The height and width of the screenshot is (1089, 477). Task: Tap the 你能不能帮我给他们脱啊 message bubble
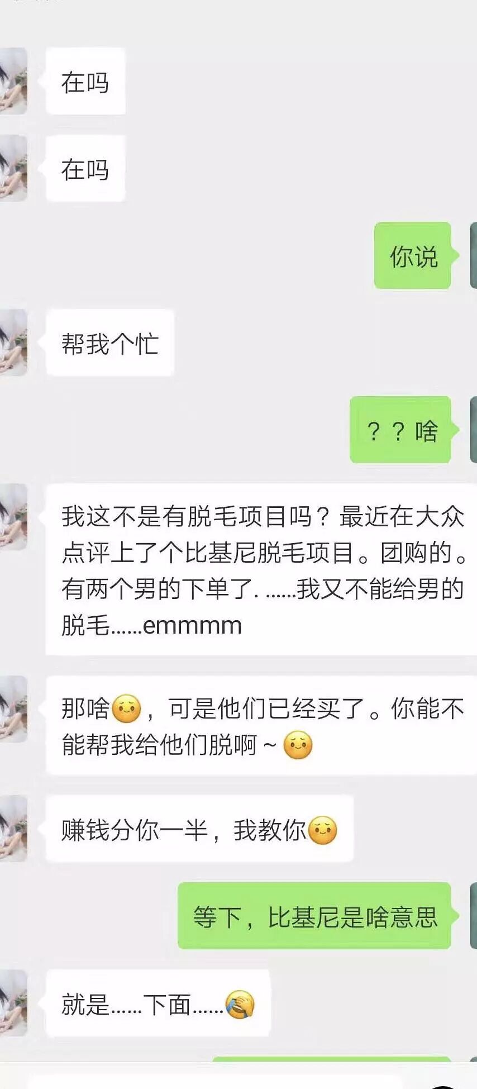point(261,725)
